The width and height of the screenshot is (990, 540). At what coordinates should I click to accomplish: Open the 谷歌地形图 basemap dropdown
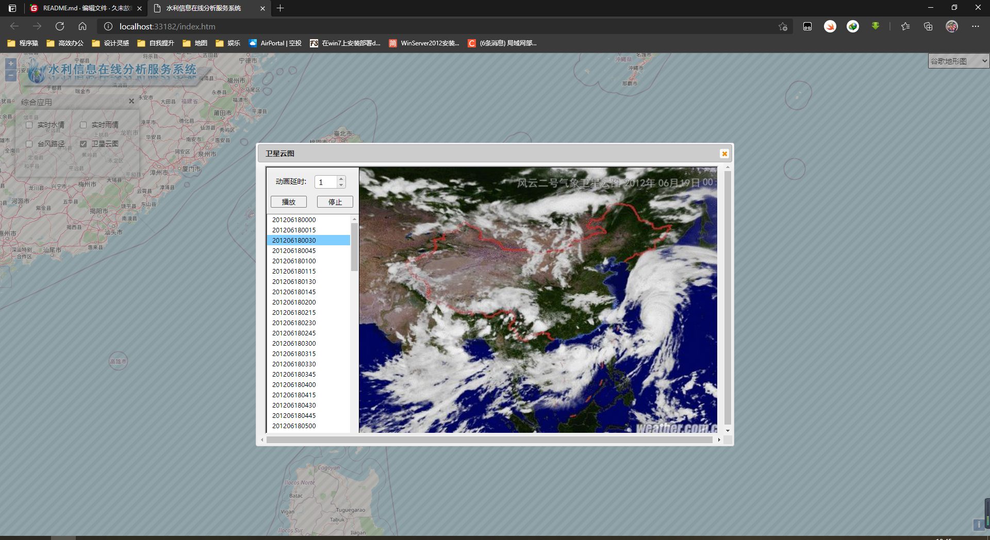coord(959,61)
